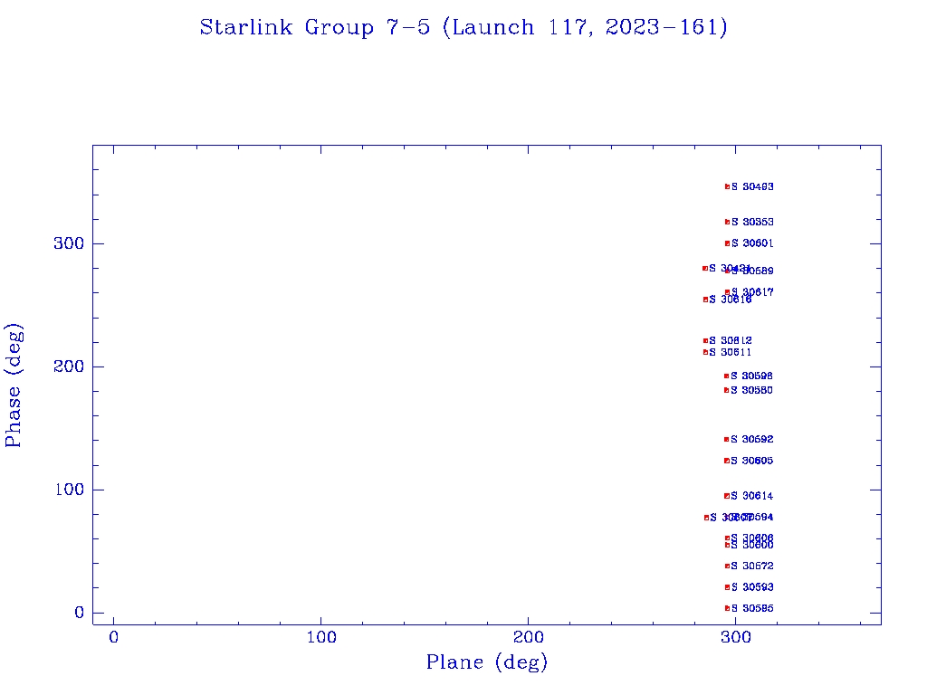The image size is (927, 695).
Task: Select the 'S 30592' satellite label
Action: coord(752,439)
